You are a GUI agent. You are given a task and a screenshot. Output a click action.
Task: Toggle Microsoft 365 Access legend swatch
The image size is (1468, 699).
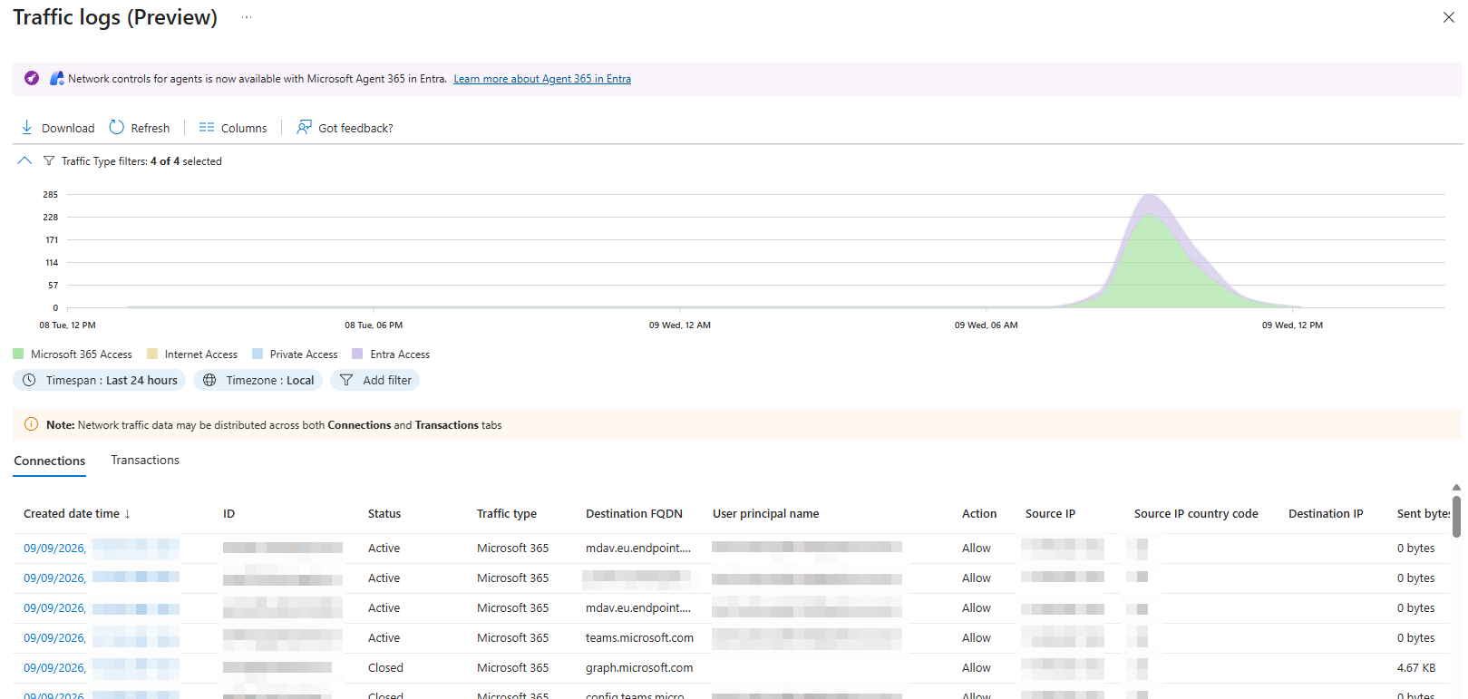click(18, 354)
